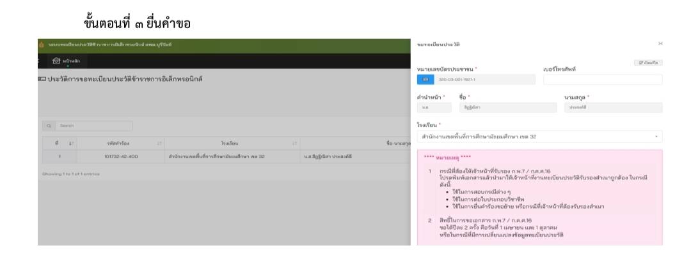Sort table by ที่ column arrows
Viewport: 691px width, 268px height.
click(x=72, y=144)
